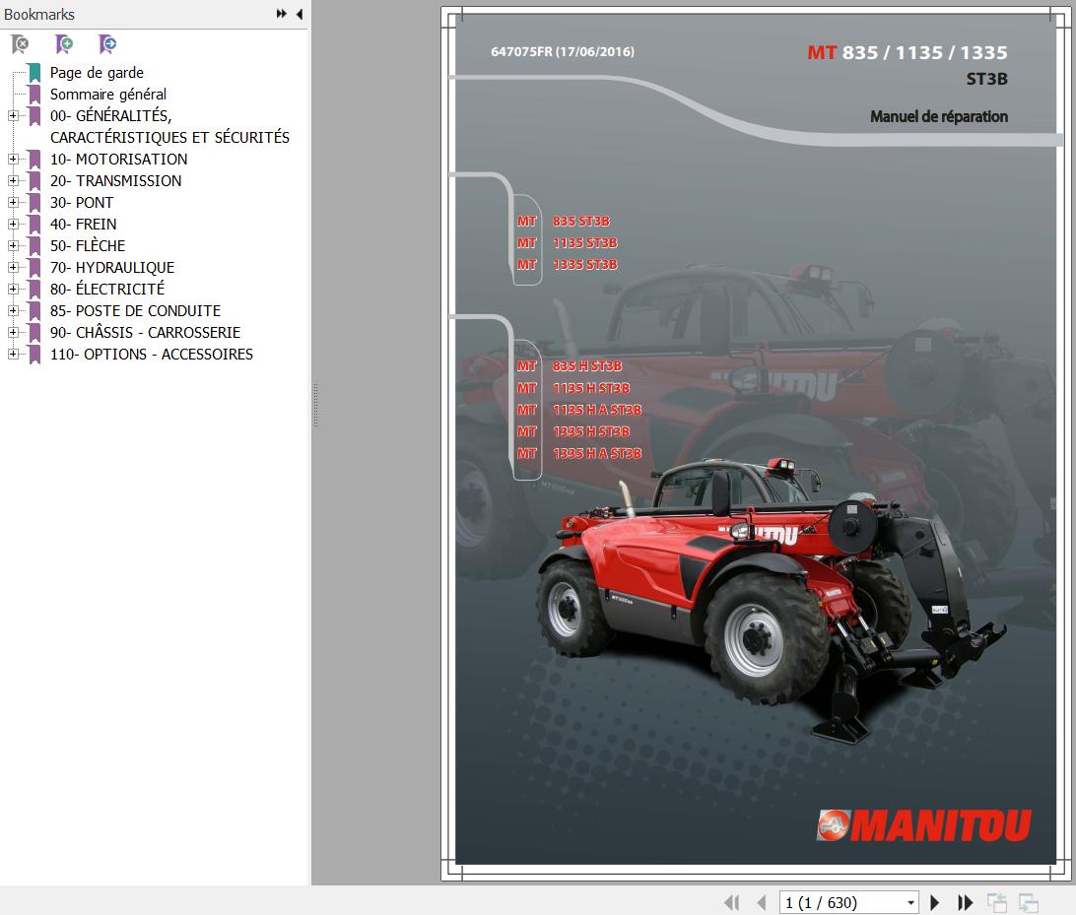The width and height of the screenshot is (1076, 915).
Task: Go to the previous page
Action: pyautogui.click(x=761, y=902)
